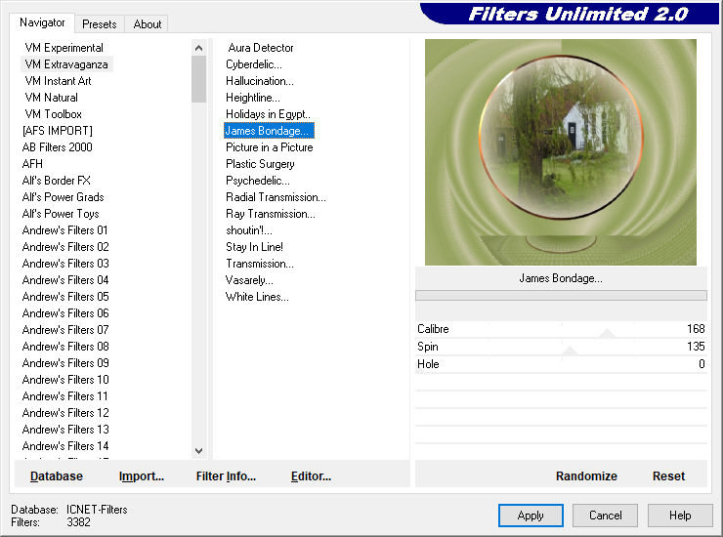Reset the filter settings
The width and height of the screenshot is (723, 537).
pyautogui.click(x=668, y=476)
